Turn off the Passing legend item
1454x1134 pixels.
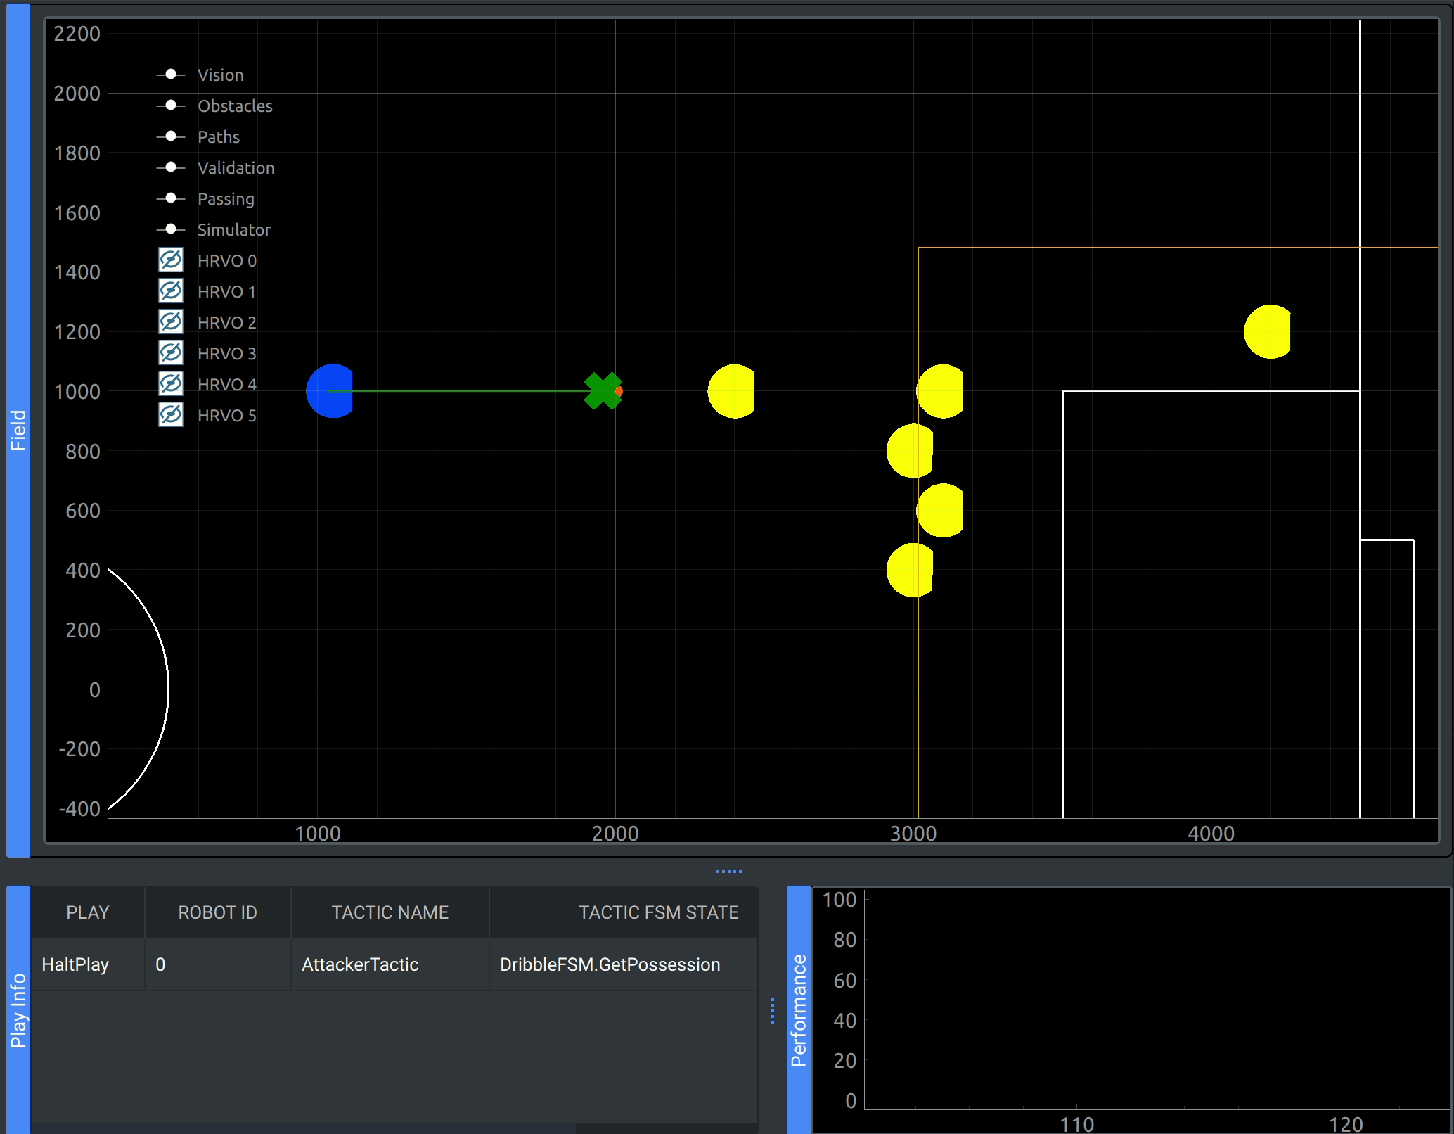pyautogui.click(x=171, y=198)
